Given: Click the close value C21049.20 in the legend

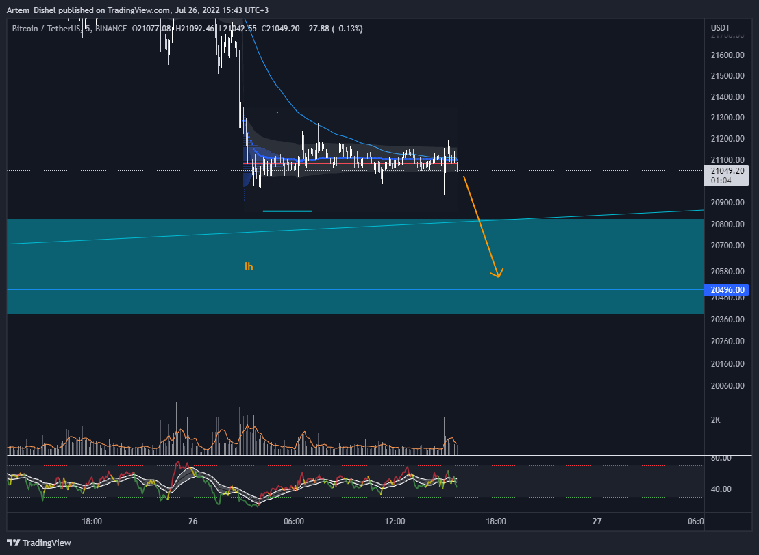Looking at the screenshot, I should pos(280,29).
